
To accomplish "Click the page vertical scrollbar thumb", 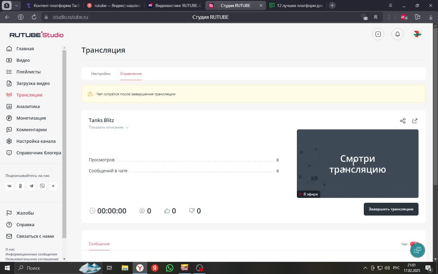I will point(435,107).
